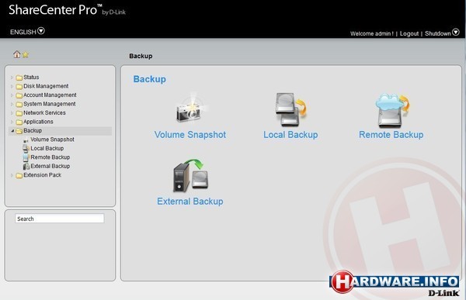Select the Backup tree label

[33, 130]
